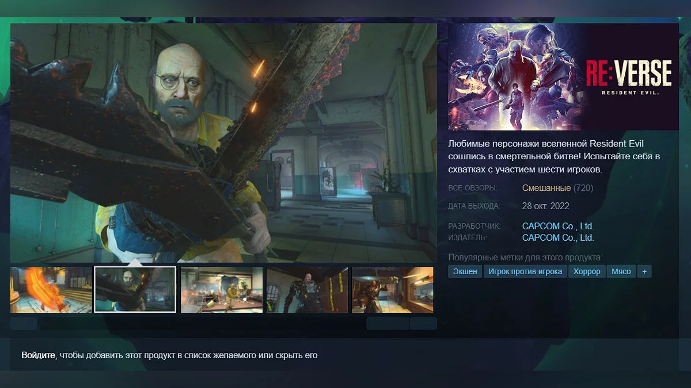Screen dimensions: 691x388
Task: Expand more tags with the plus button
Action: pos(644,271)
